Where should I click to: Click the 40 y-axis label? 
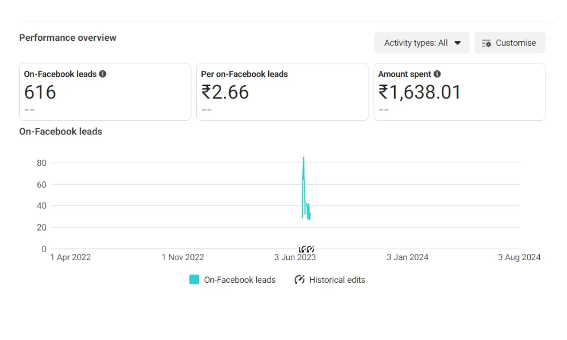click(x=41, y=206)
